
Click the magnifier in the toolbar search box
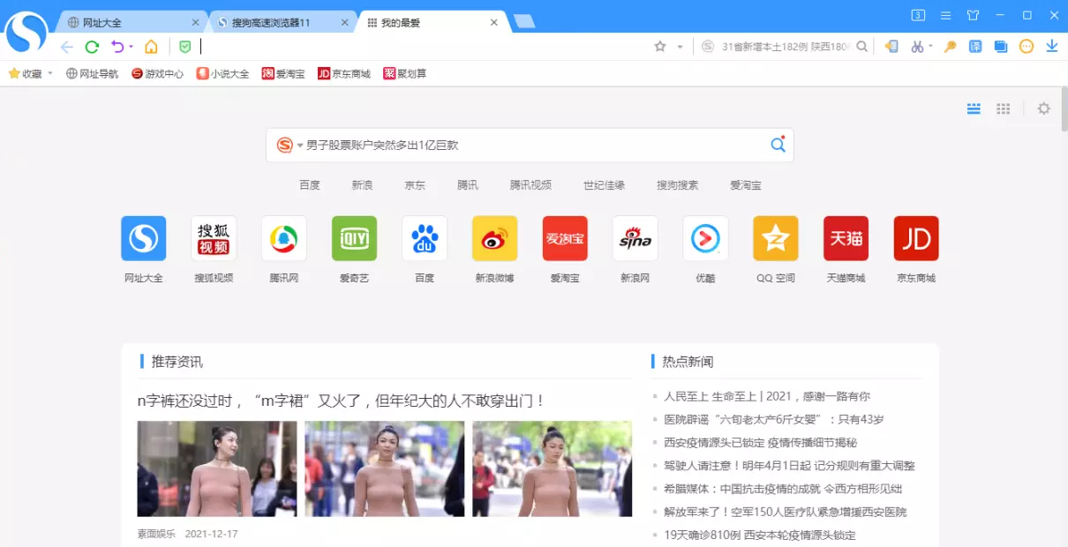pyautogui.click(x=862, y=47)
